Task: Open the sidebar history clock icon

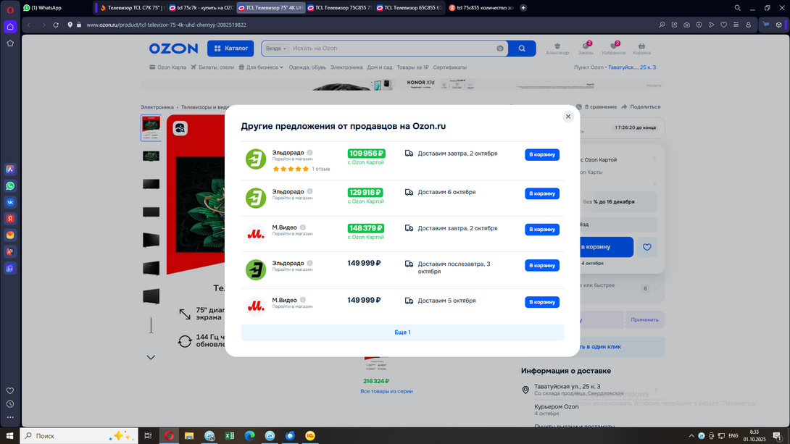Action: 10,404
